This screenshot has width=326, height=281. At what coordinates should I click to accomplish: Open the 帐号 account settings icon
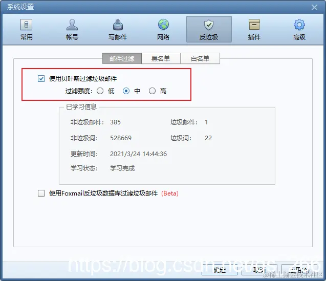[x=72, y=29]
